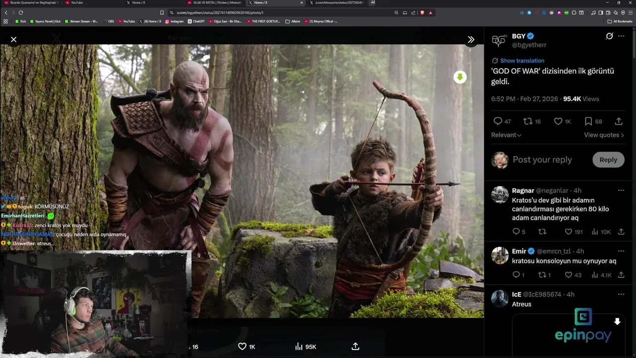Like the BGY tweet with 1K likes

click(x=558, y=121)
